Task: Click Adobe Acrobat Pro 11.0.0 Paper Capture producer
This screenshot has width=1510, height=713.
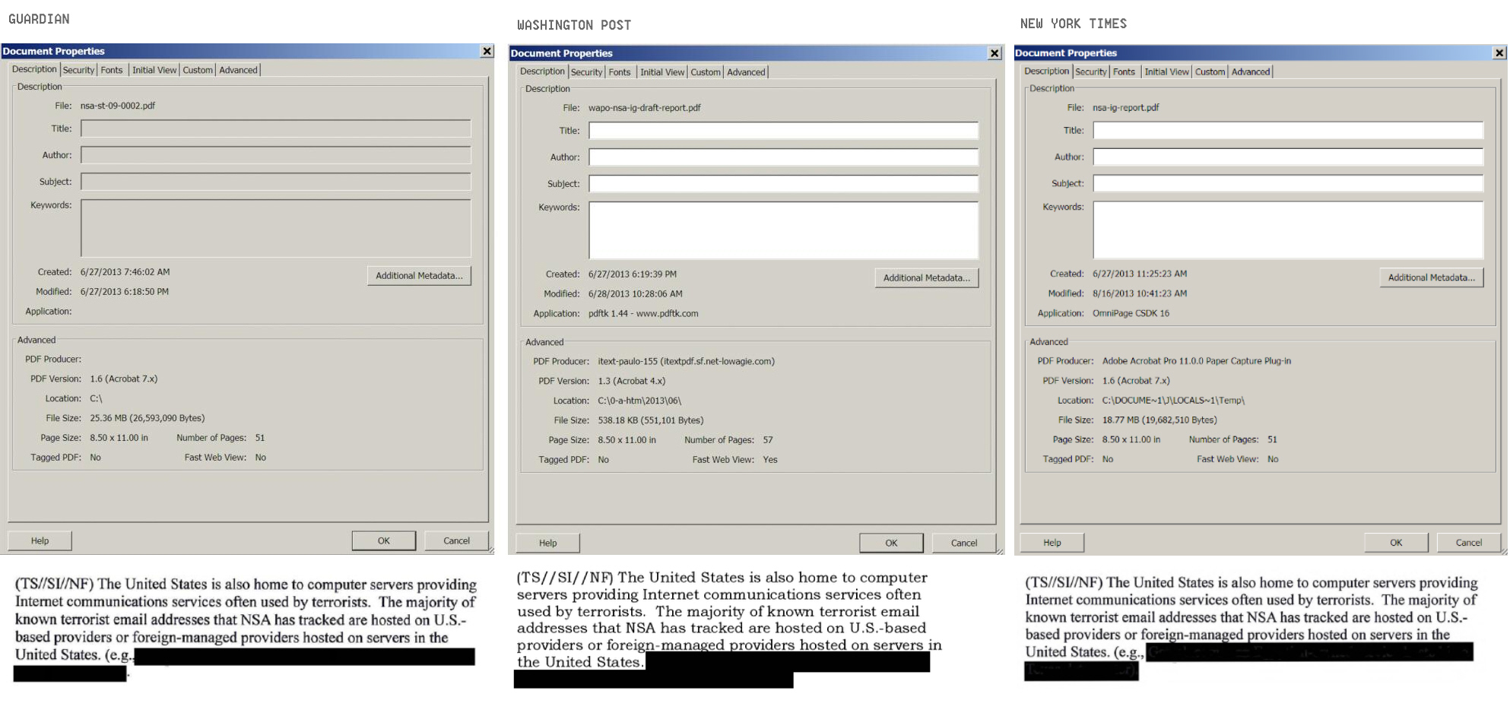Action: point(1197,361)
